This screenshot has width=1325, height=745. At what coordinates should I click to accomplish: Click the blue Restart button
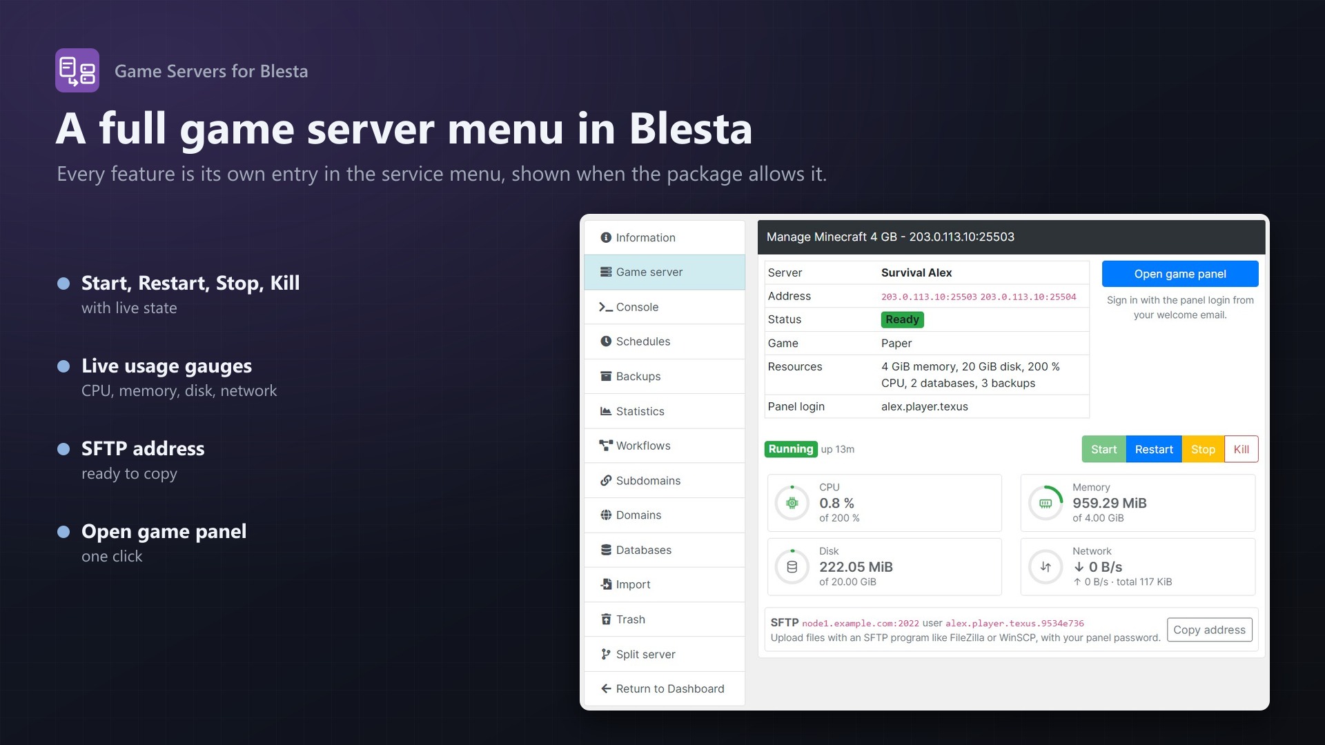(1154, 449)
